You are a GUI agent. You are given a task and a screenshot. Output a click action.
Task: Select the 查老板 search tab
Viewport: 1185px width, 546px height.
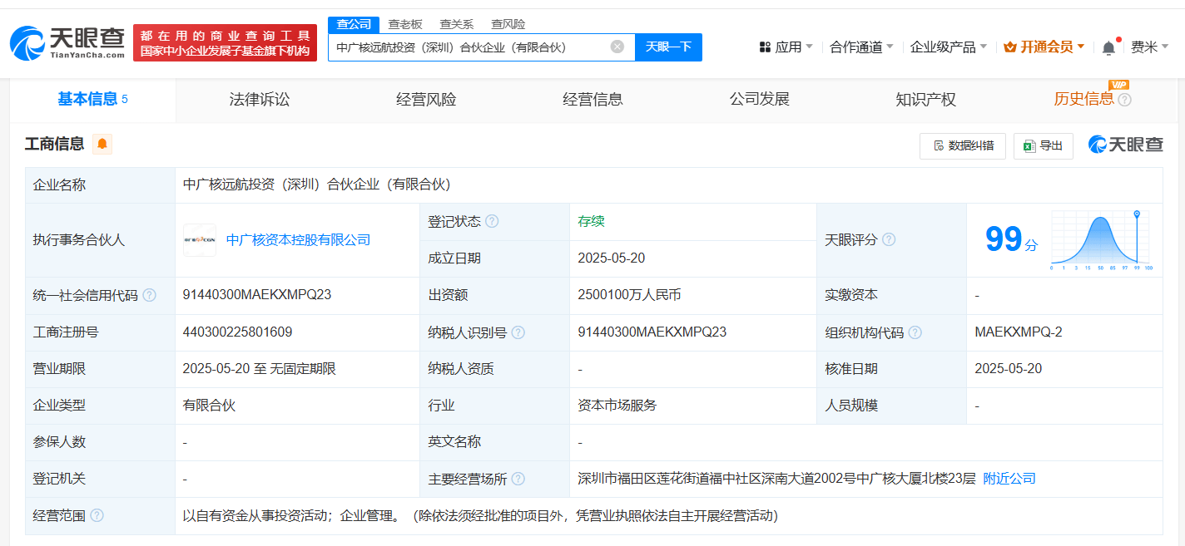click(x=405, y=24)
